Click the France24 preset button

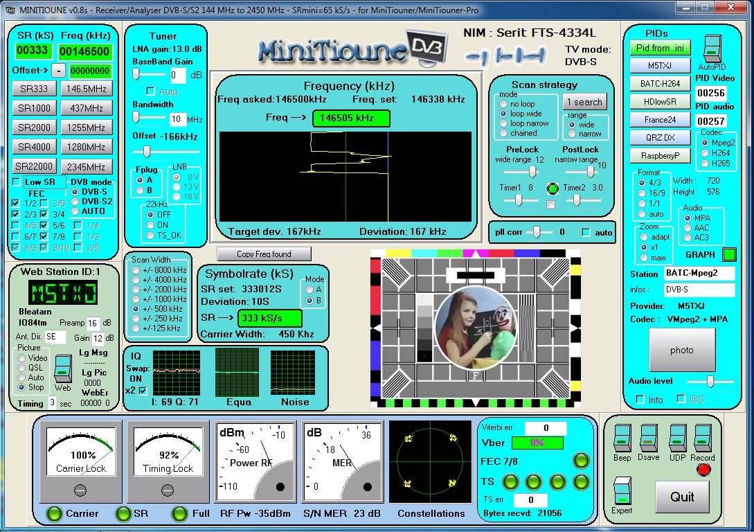click(660, 120)
